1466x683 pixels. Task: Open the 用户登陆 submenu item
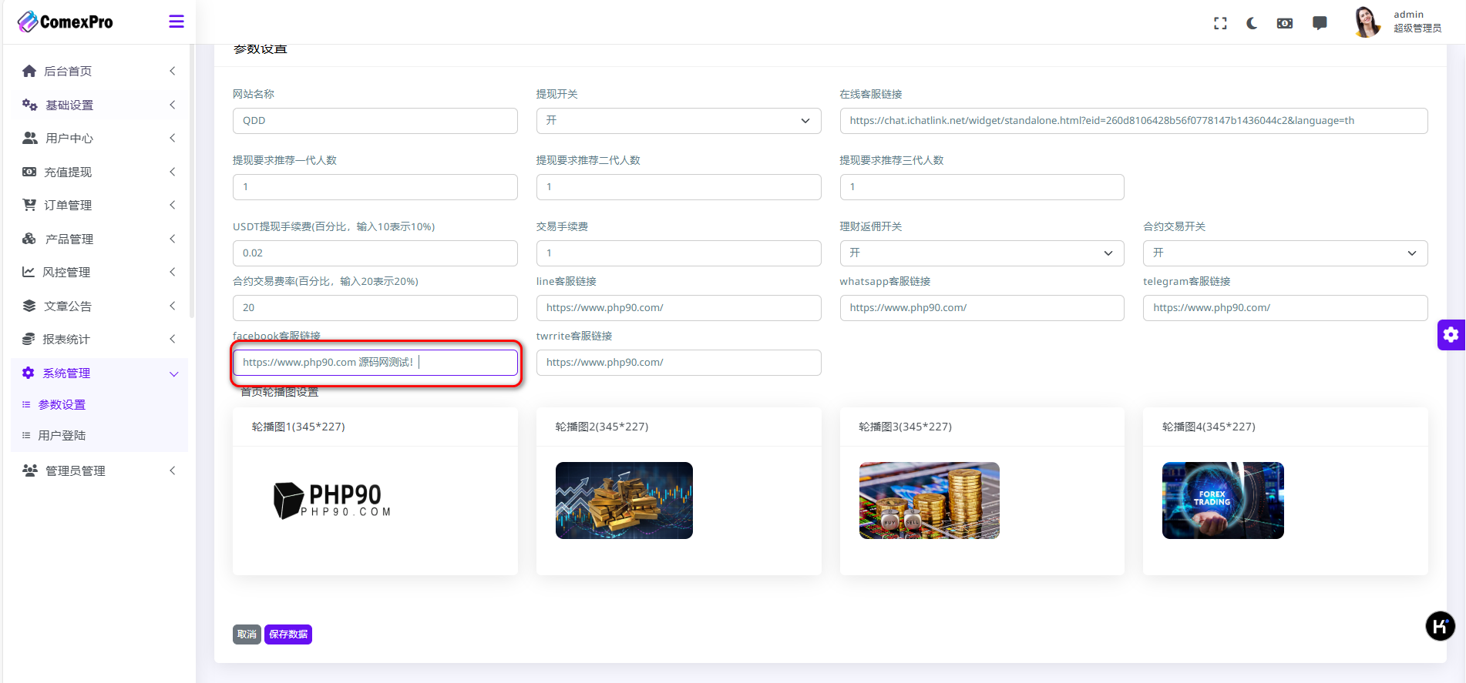tap(62, 436)
